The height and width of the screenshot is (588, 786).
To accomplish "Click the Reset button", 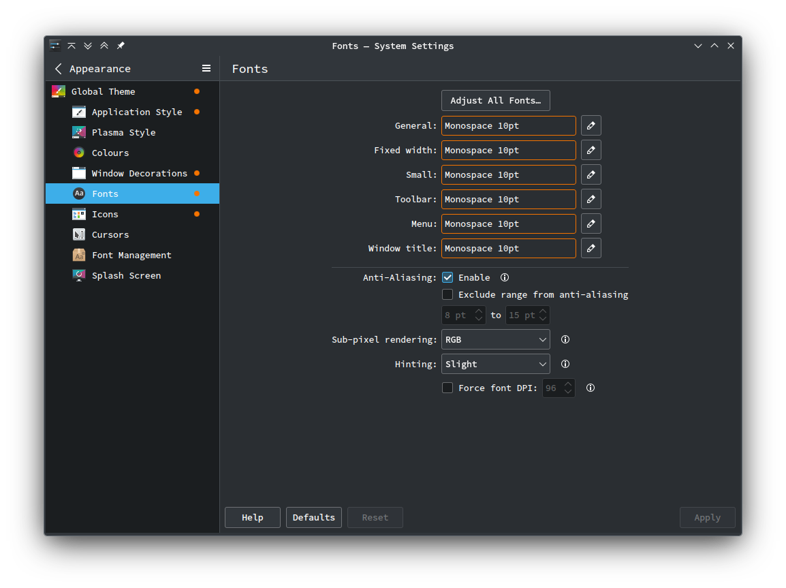I will (375, 518).
